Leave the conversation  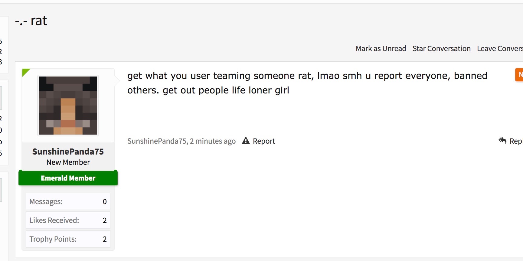pos(500,49)
